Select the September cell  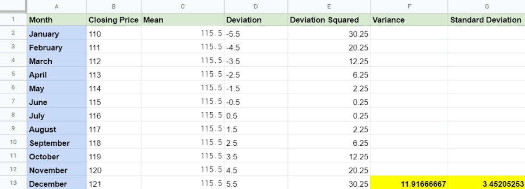click(56, 143)
